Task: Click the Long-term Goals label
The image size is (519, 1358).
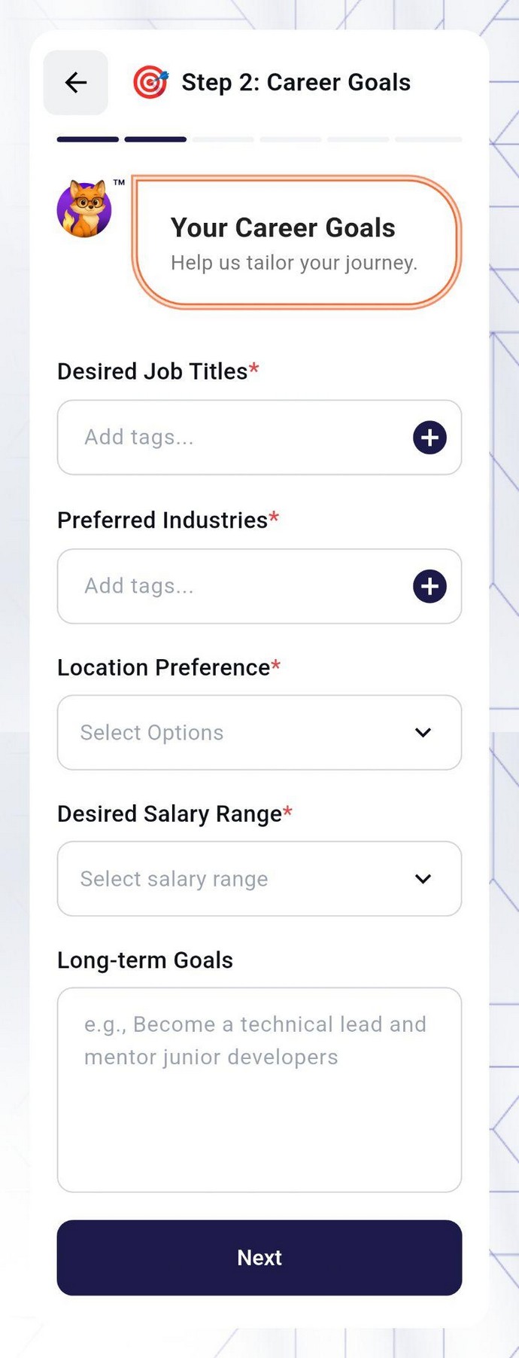Action: coord(145,960)
